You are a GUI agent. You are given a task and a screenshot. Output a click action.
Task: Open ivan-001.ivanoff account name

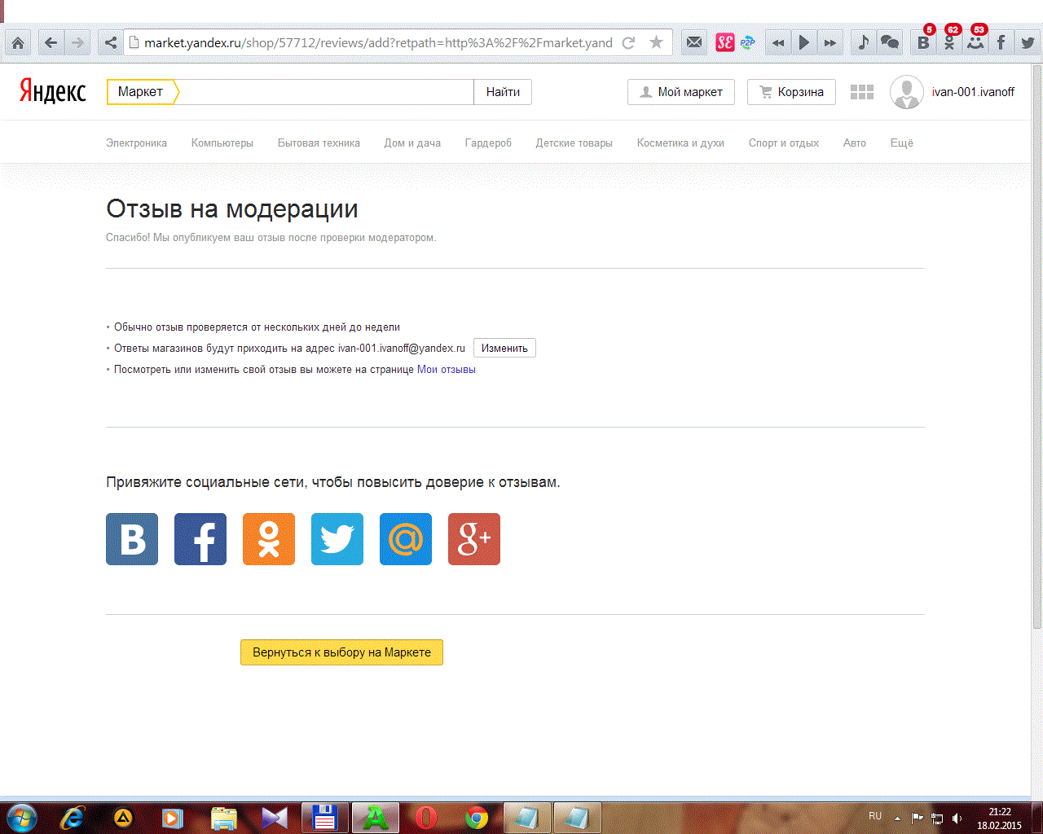coord(973,92)
